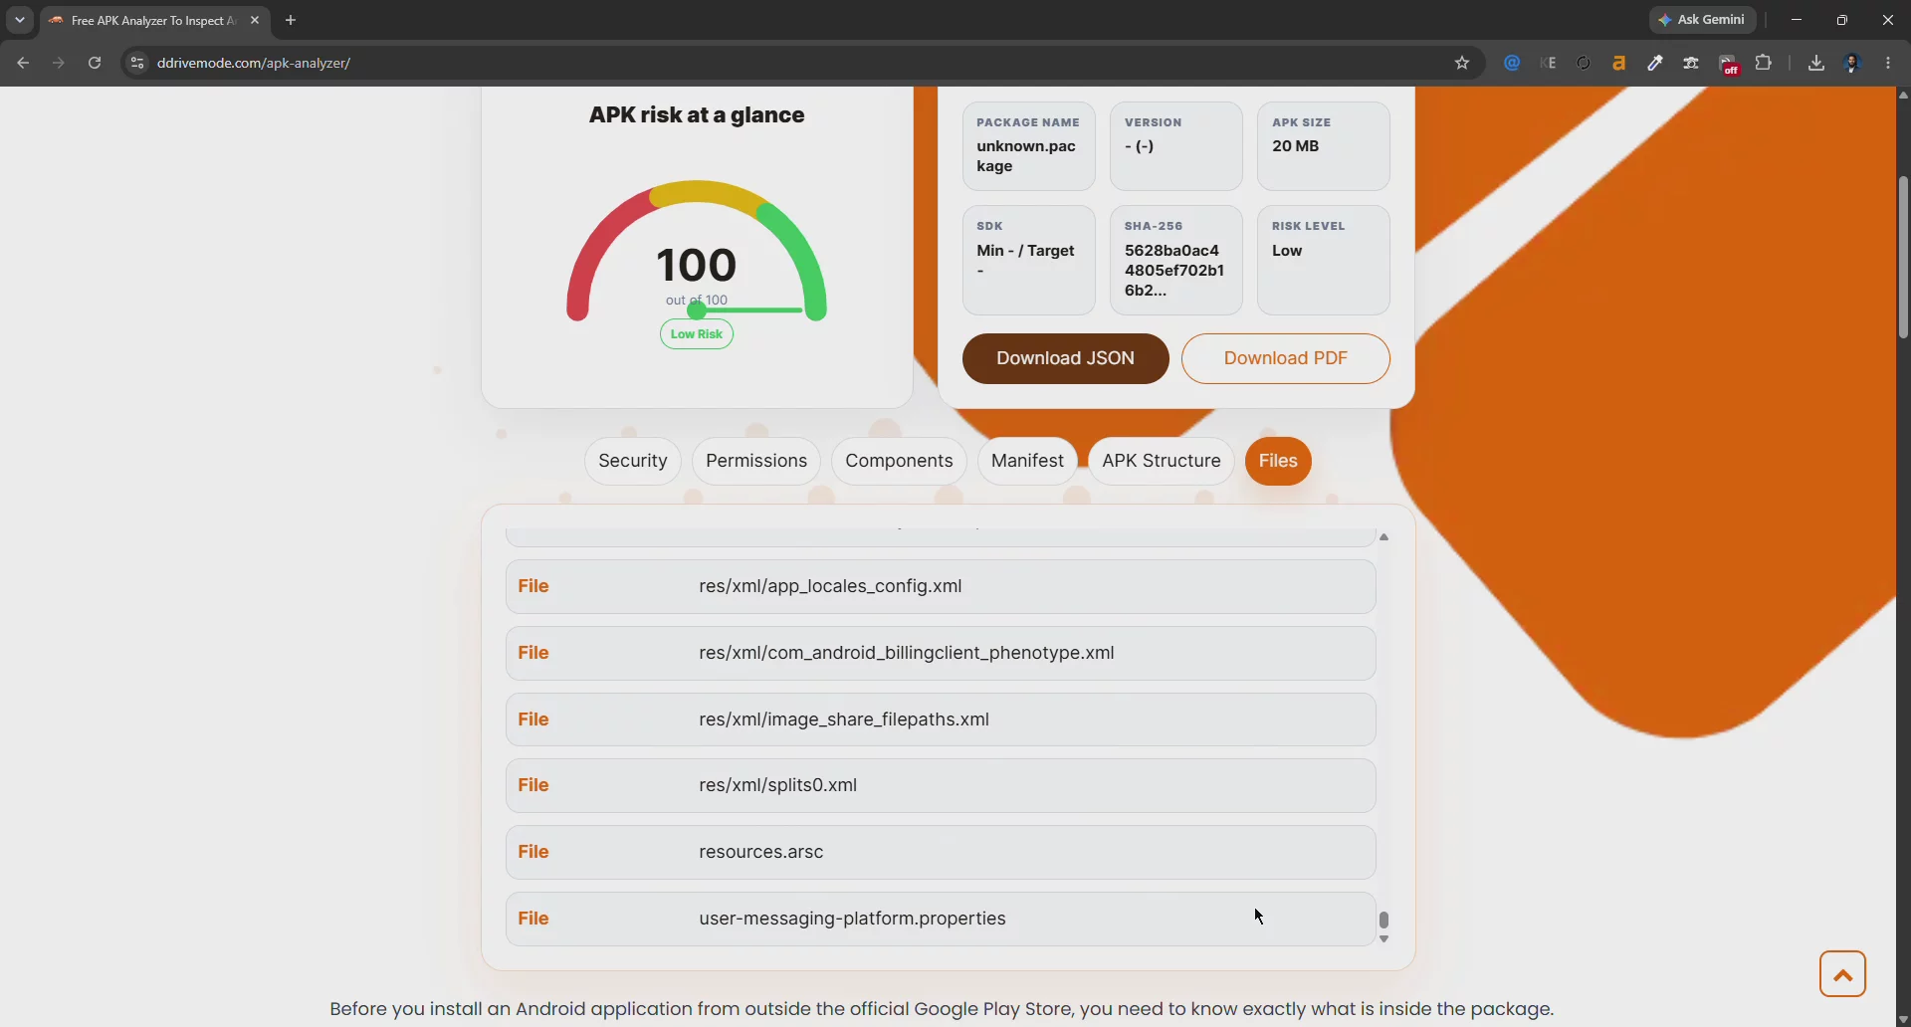
Task: Open the Extensions puzzle menu
Action: pos(1764,63)
